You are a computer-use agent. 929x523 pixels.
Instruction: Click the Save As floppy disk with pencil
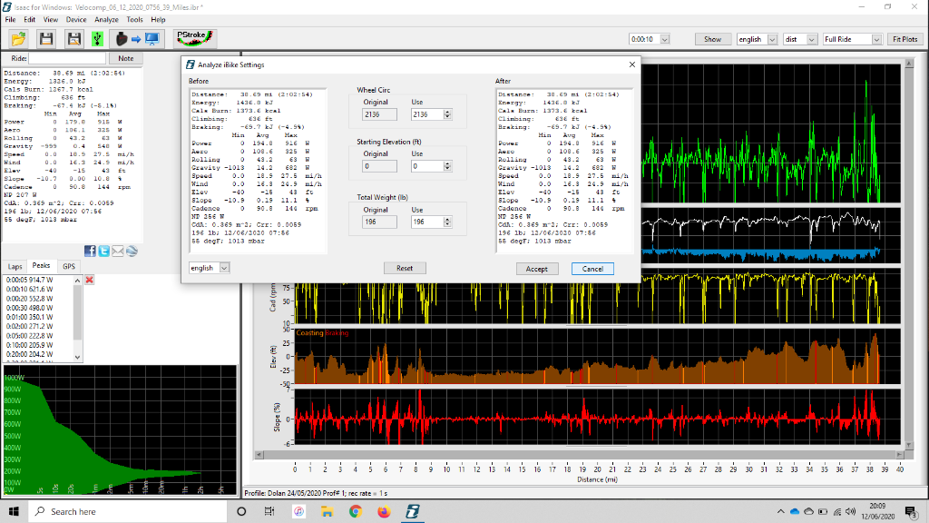73,39
